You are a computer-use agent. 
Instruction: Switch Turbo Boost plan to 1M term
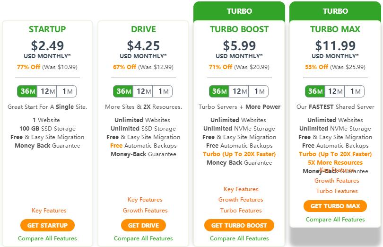[x=259, y=91]
